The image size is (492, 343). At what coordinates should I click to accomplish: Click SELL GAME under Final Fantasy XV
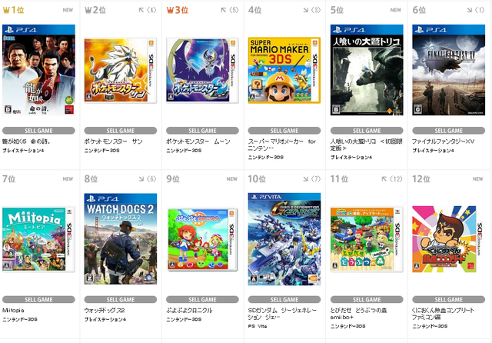tap(449, 131)
